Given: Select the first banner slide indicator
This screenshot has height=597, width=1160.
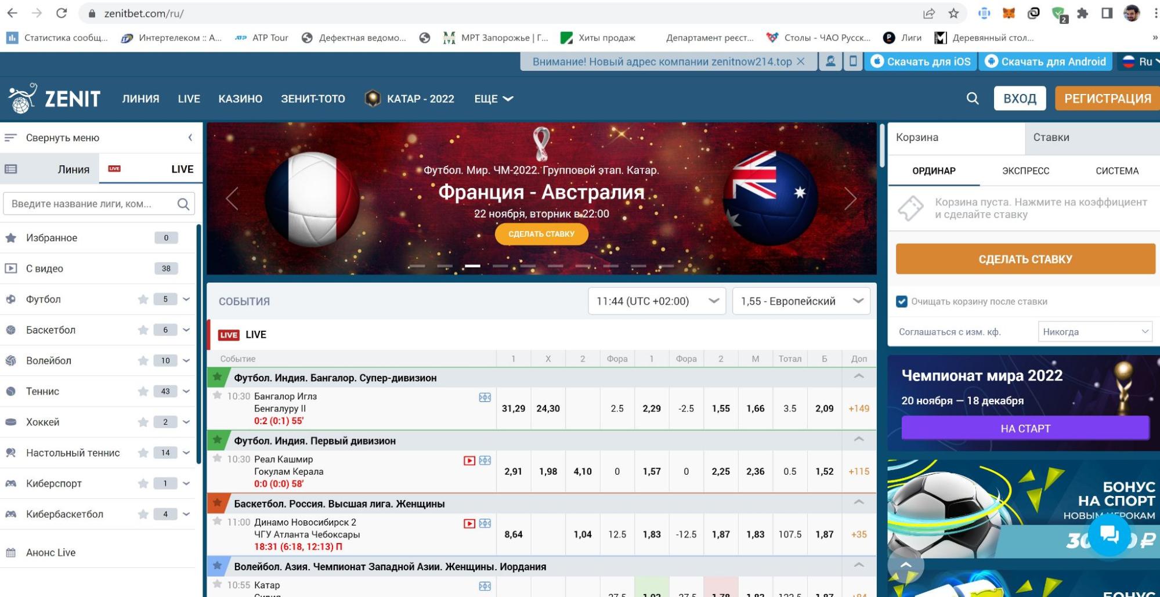Looking at the screenshot, I should coord(417,266).
